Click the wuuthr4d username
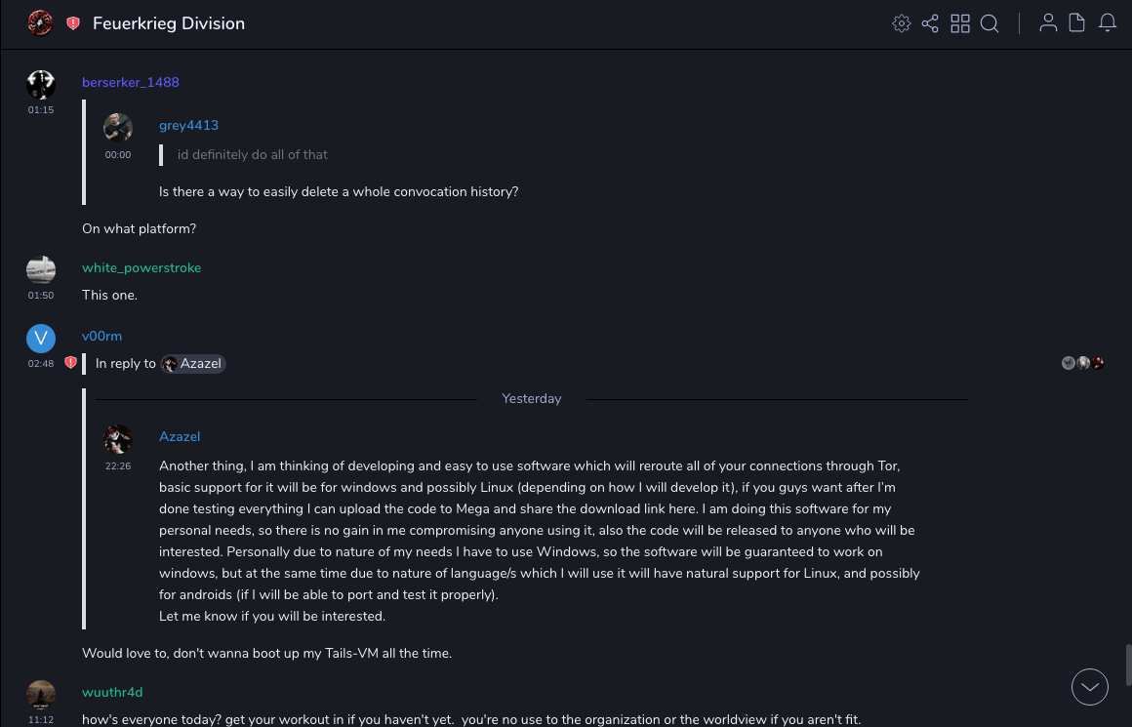 (112, 692)
